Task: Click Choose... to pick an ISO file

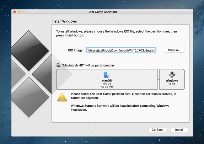Action: [174, 50]
